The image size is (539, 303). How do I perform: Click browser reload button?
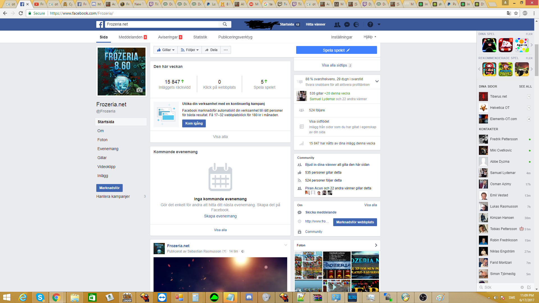[x=21, y=13]
